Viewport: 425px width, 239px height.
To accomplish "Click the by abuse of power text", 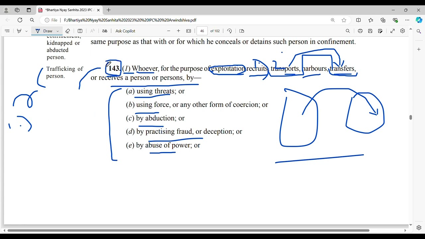I will (x=163, y=145).
